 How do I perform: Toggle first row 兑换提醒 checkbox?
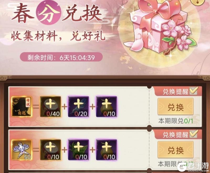[x=193, y=91]
